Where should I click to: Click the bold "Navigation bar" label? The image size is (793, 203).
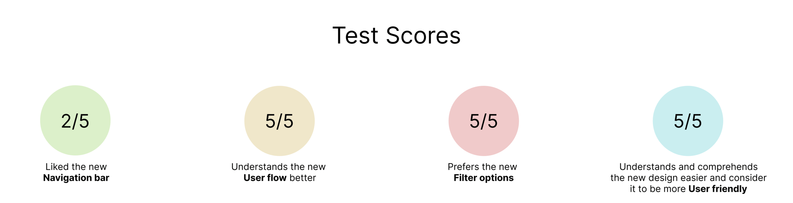(76, 178)
